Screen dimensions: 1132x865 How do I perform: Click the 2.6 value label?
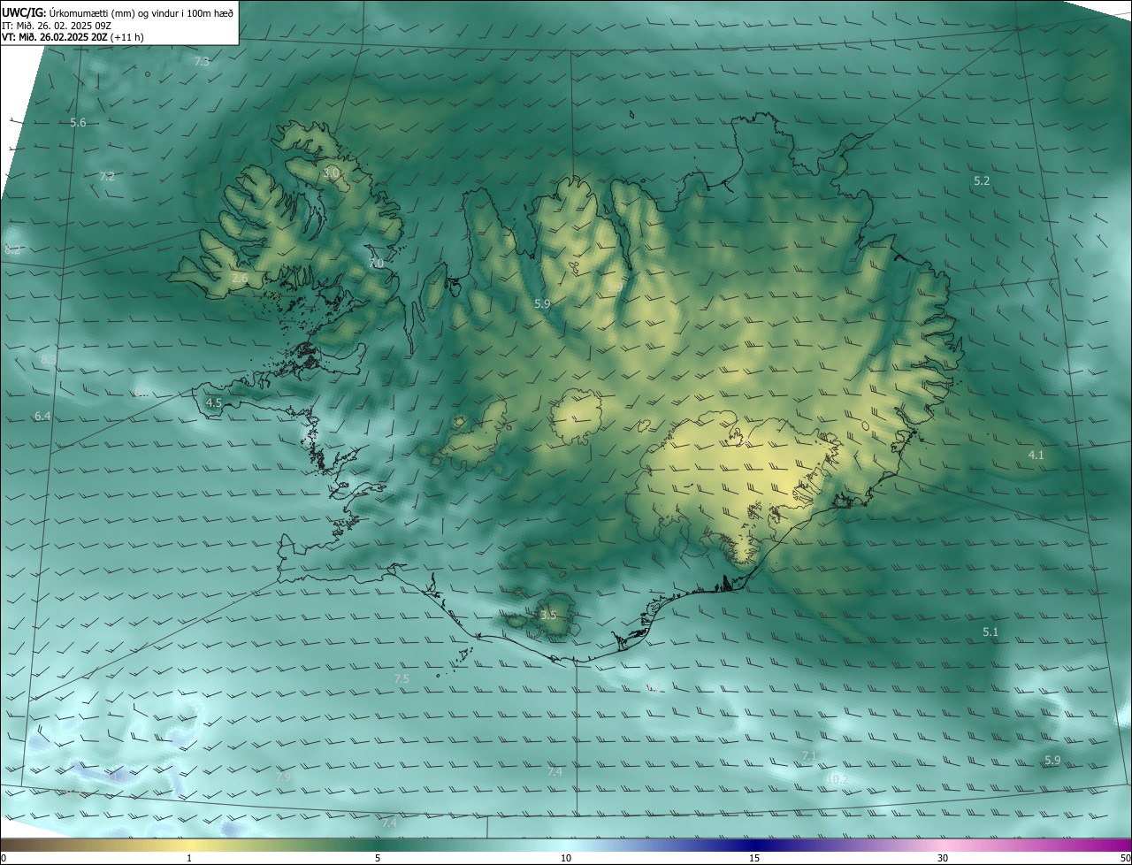pos(240,279)
